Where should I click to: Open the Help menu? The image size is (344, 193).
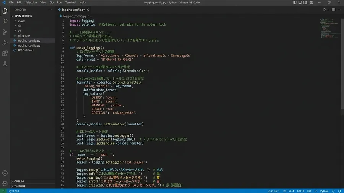click(83, 2)
